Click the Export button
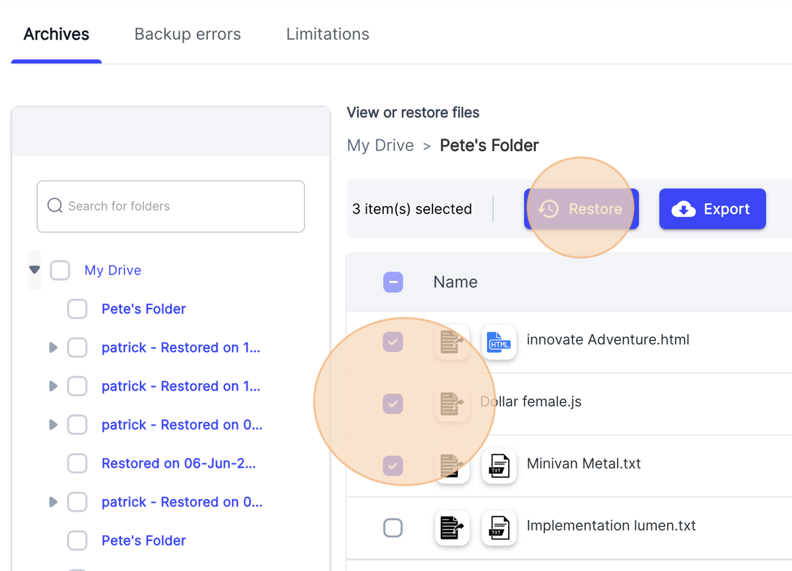Image resolution: width=792 pixels, height=571 pixels. (x=712, y=209)
